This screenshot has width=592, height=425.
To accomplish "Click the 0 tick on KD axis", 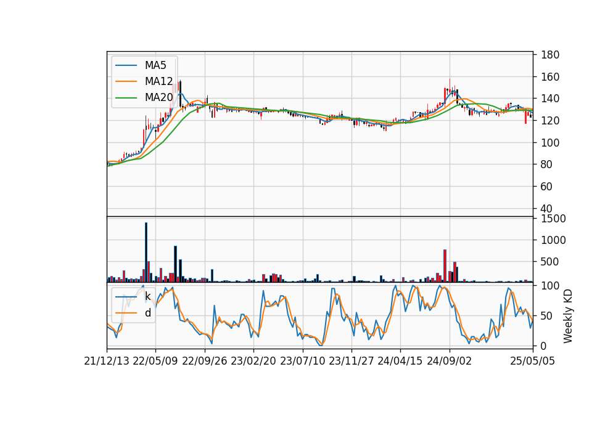I will tap(544, 346).
